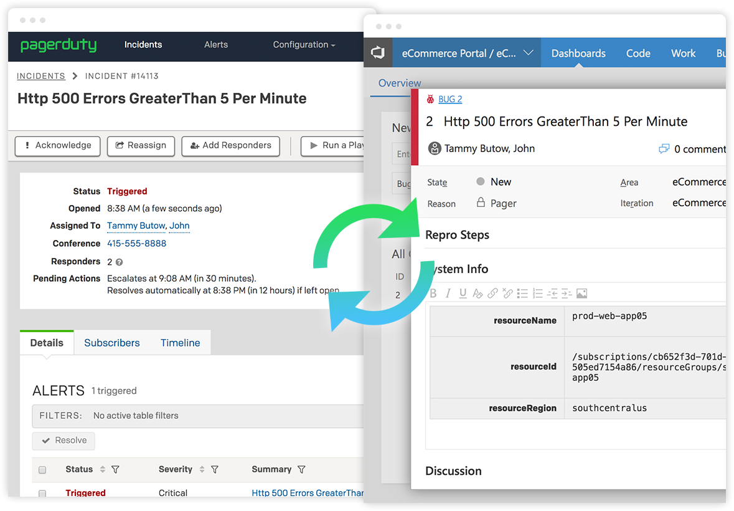Click the Tammy Butow assignee link
Viewport: 734px width, 511px height.
[136, 226]
